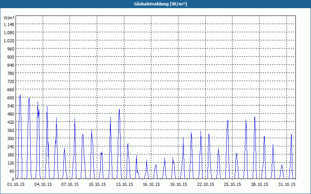This screenshot has height=194, width=311.
Task: Click the 600 y-axis value
Action: pyautogui.click(x=11, y=98)
